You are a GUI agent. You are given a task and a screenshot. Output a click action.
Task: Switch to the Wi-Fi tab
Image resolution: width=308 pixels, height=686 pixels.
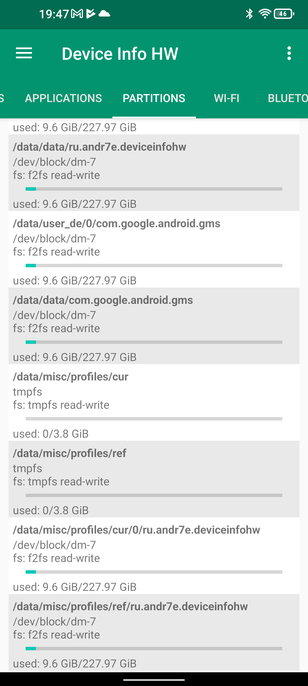pos(226,98)
